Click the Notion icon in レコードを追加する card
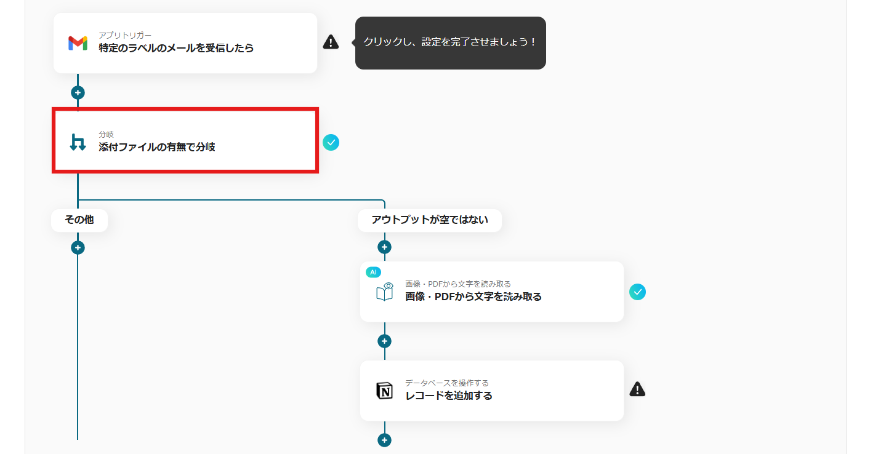 (x=385, y=391)
